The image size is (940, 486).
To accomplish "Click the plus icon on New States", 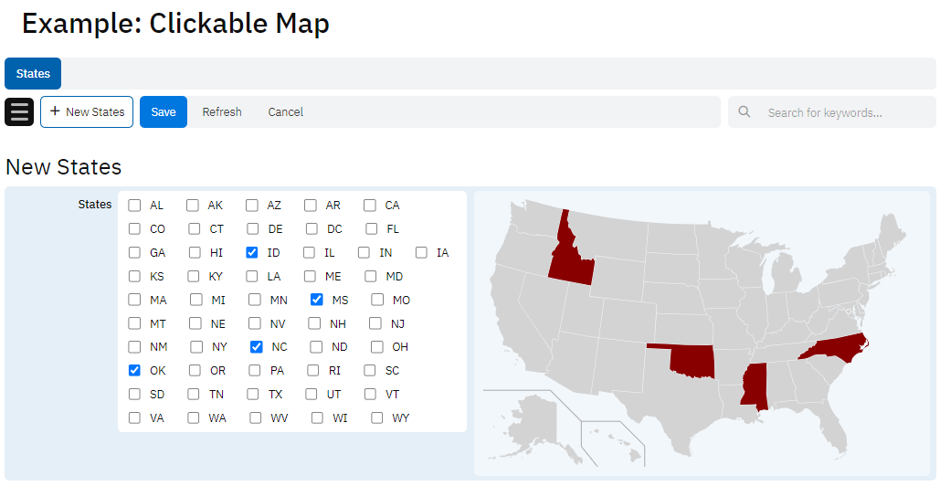I will click(55, 111).
